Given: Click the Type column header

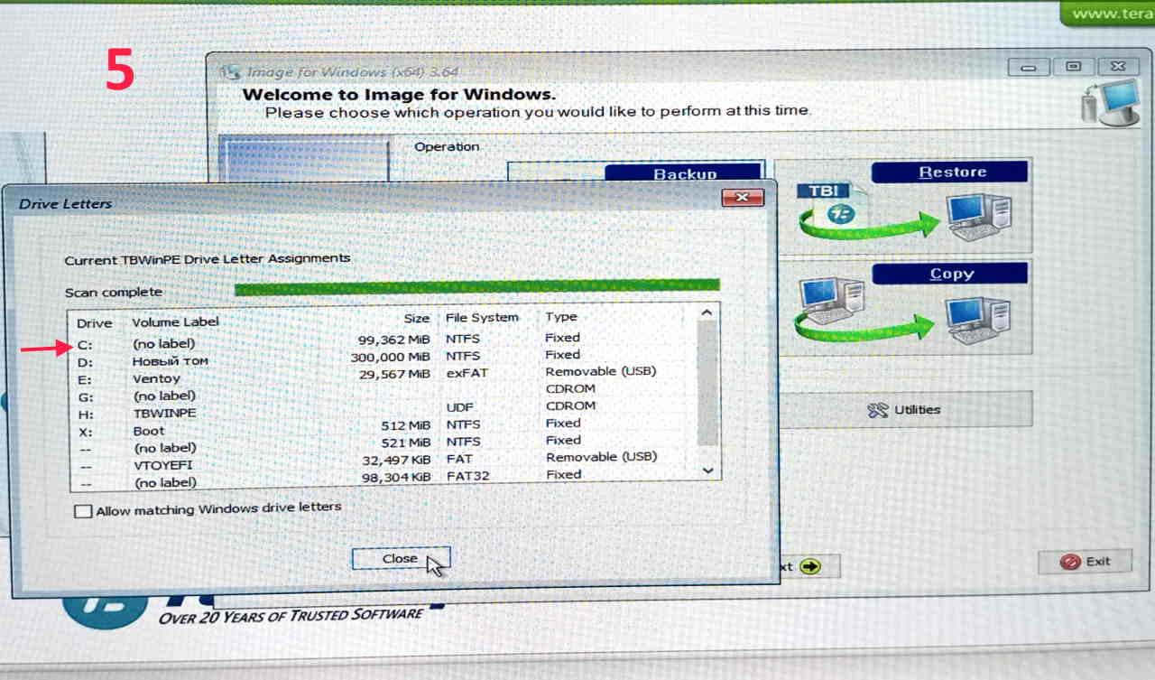Looking at the screenshot, I should pos(560,317).
